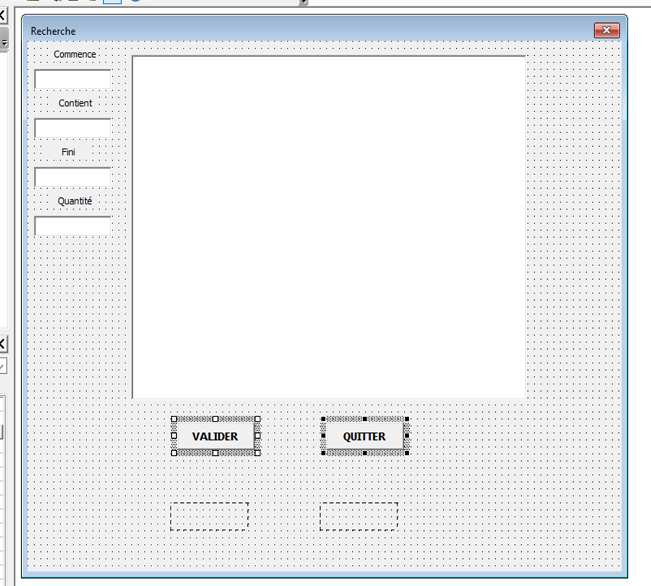Click the QUITTER command button
This screenshot has width=651, height=586.
pos(364,436)
